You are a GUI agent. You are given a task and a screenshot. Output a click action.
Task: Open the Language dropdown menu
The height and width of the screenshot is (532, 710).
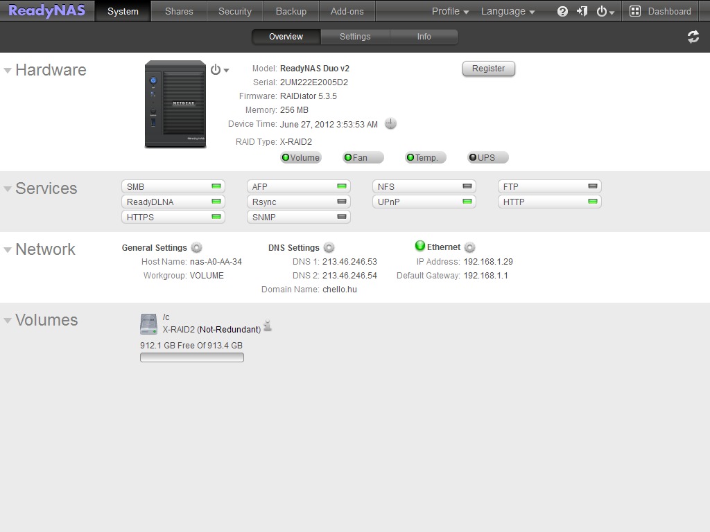508,11
